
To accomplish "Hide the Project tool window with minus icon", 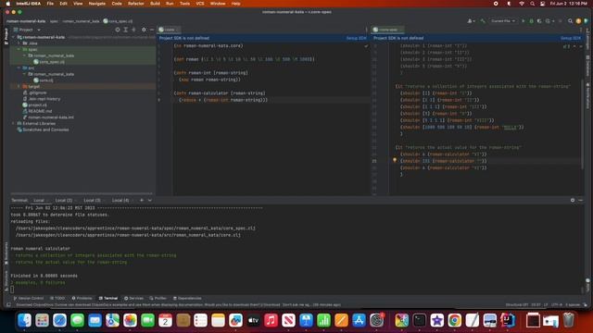I will [152, 30].
